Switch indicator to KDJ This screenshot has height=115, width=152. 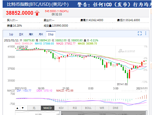61,108
